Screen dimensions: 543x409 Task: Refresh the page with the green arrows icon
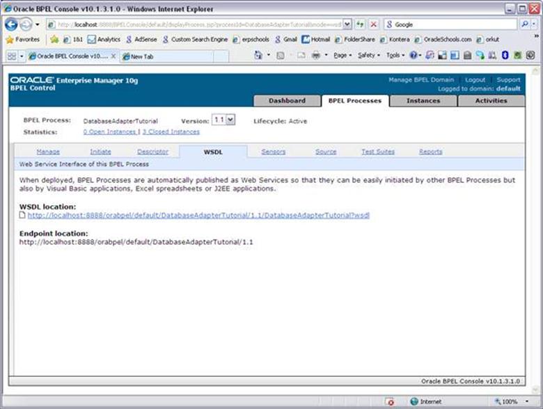pos(361,24)
